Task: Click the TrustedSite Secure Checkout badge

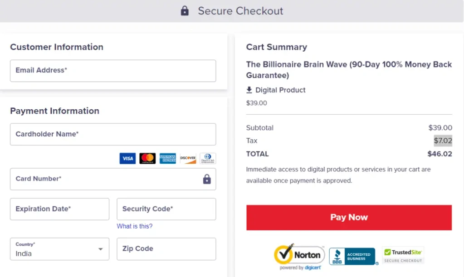Action: (403, 255)
